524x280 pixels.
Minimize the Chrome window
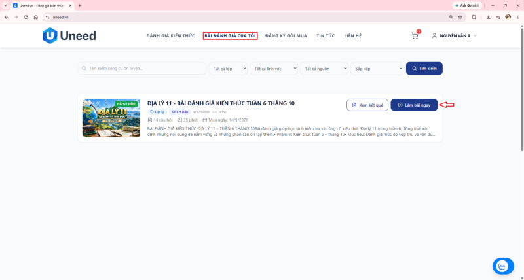(493, 6)
